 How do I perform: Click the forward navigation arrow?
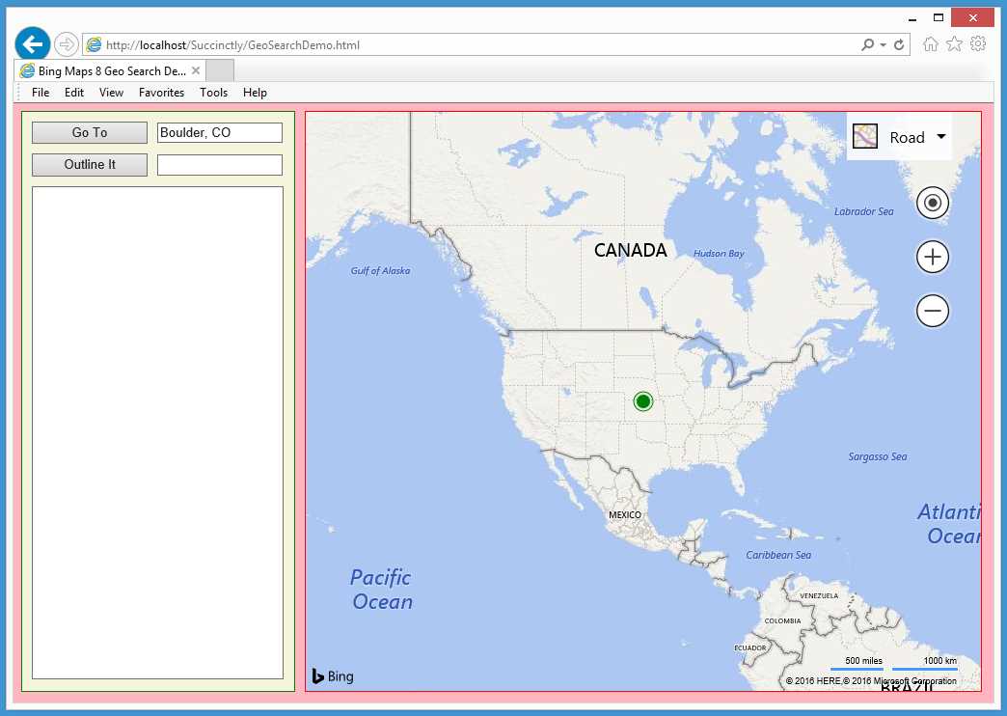[66, 43]
